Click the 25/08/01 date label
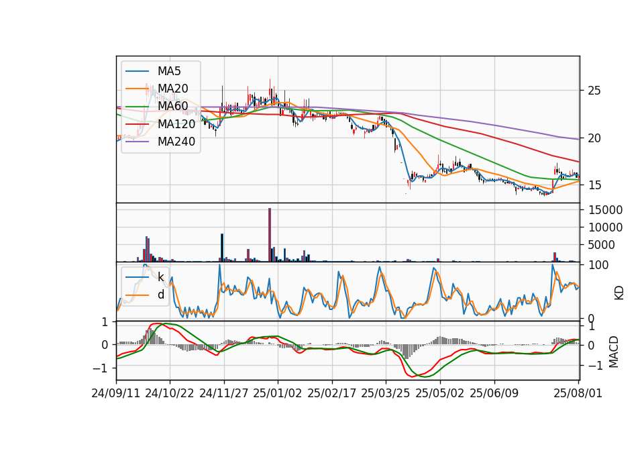The image size is (644, 463). [x=578, y=393]
